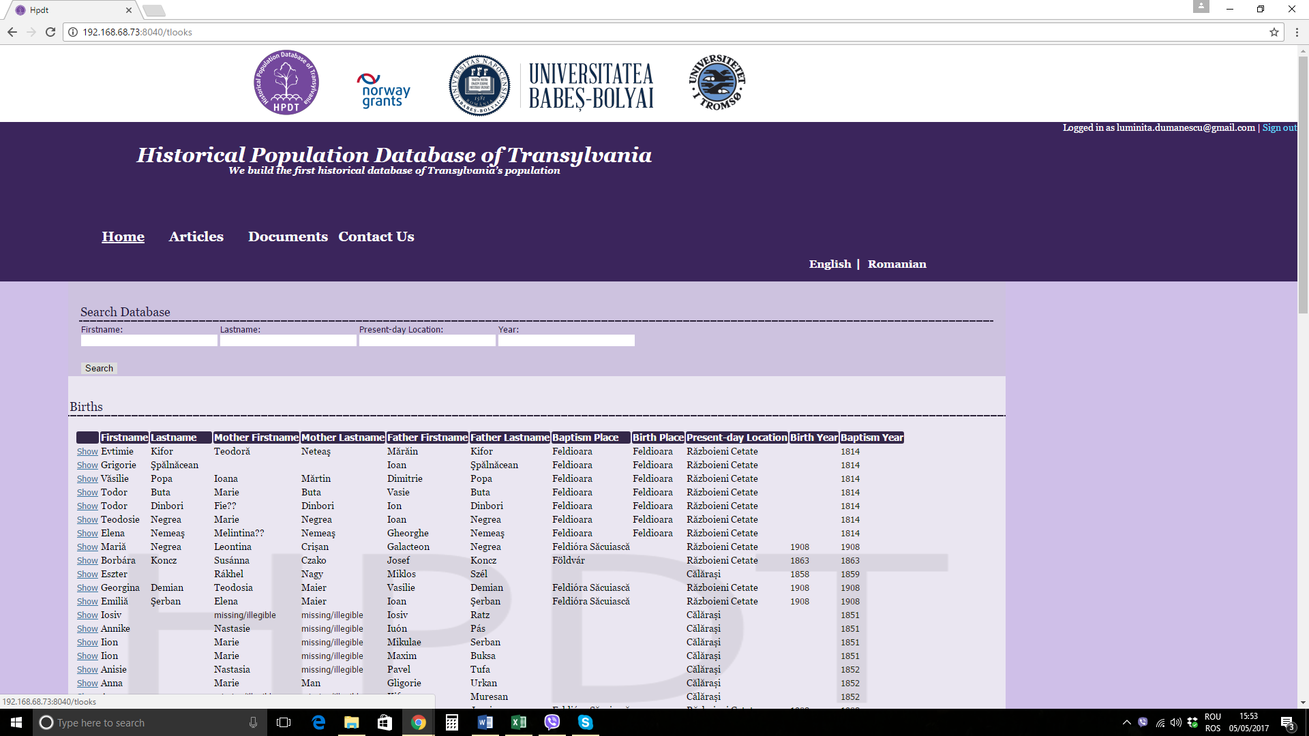Image resolution: width=1309 pixels, height=736 pixels.
Task: Show the Borbára Koncz record
Action: click(87, 561)
